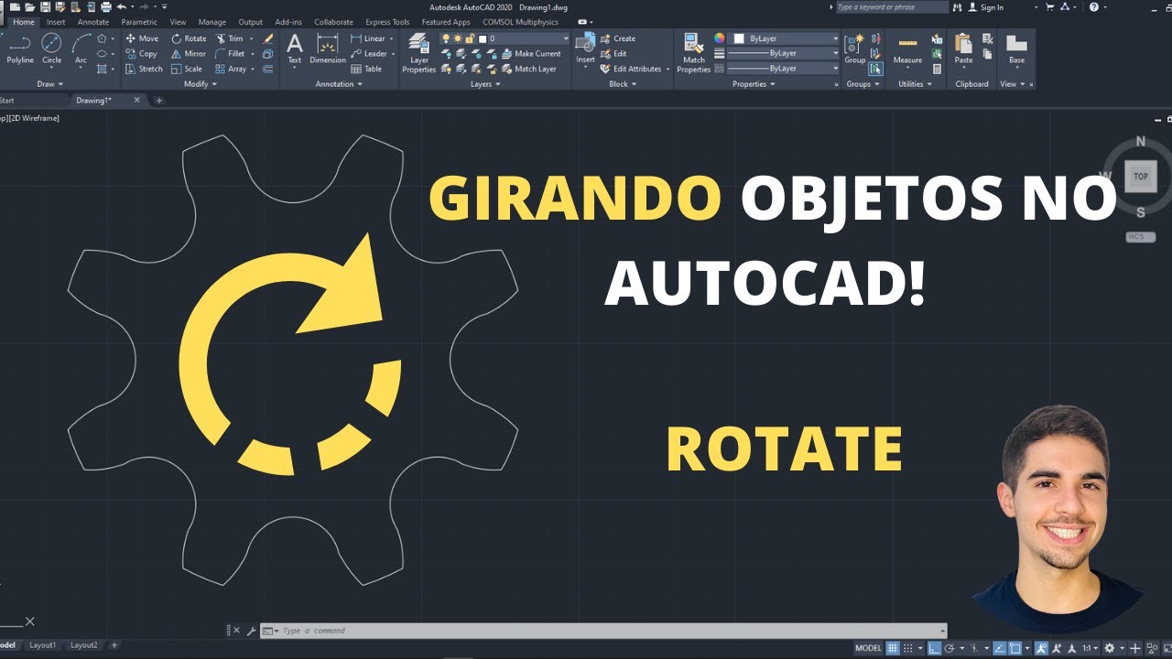Expand the Modify panel dropdown

[200, 84]
